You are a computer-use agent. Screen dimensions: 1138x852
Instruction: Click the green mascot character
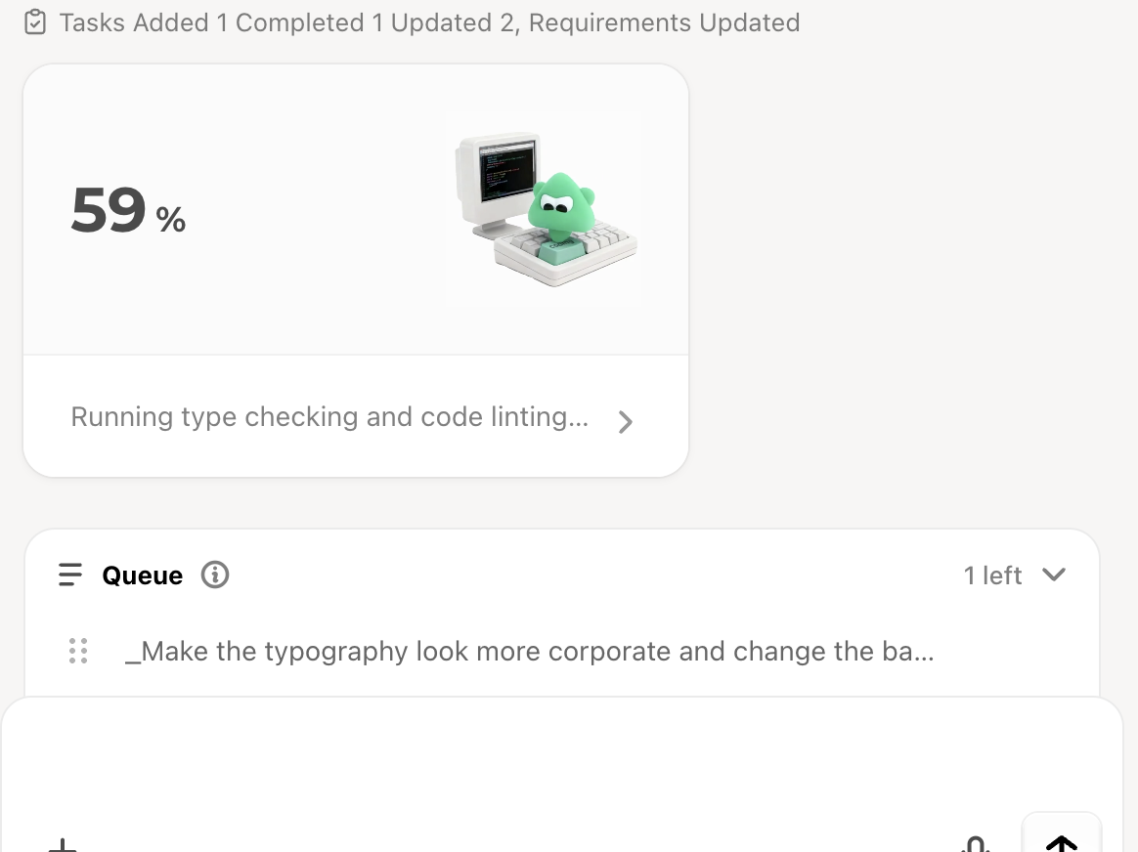[560, 205]
